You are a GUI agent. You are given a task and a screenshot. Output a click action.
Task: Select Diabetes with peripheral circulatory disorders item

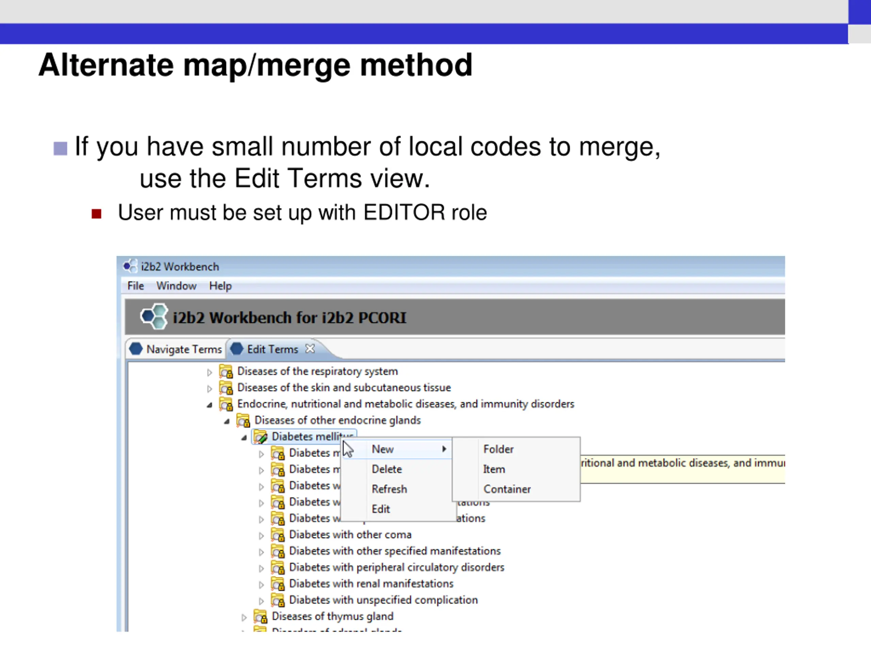tap(396, 567)
